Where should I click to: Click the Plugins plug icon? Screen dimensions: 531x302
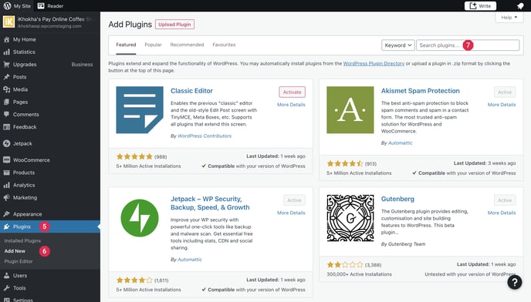pos(6,226)
